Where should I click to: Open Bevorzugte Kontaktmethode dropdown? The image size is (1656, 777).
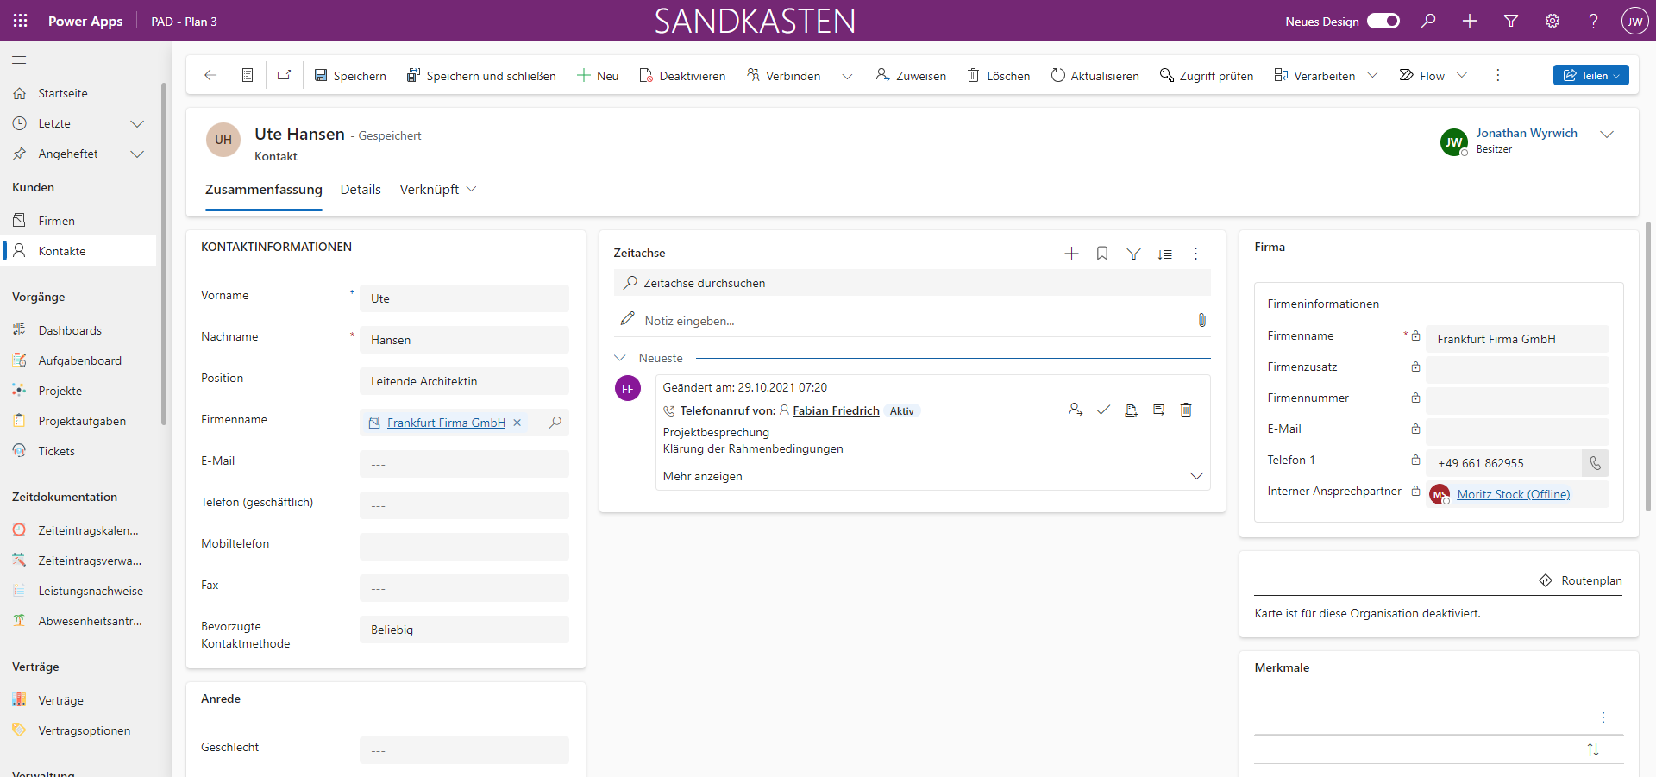464,630
